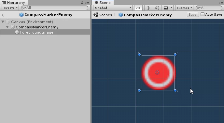Focus the Hierarchy search field
This screenshot has width=224, height=123.
click(x=55, y=8)
